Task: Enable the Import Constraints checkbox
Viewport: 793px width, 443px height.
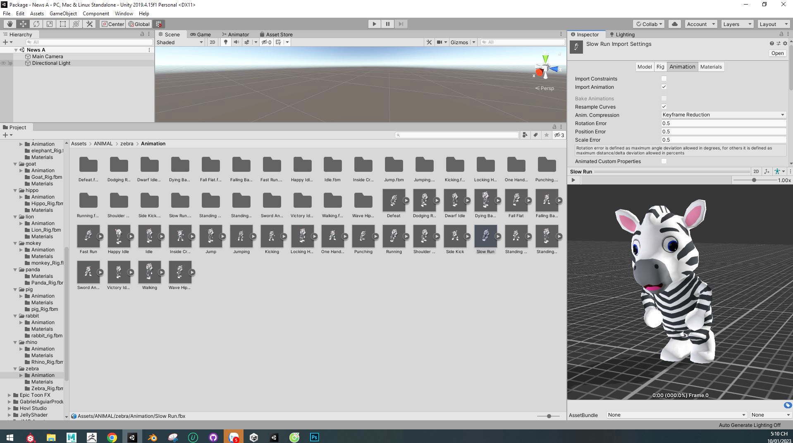Action: tap(664, 78)
